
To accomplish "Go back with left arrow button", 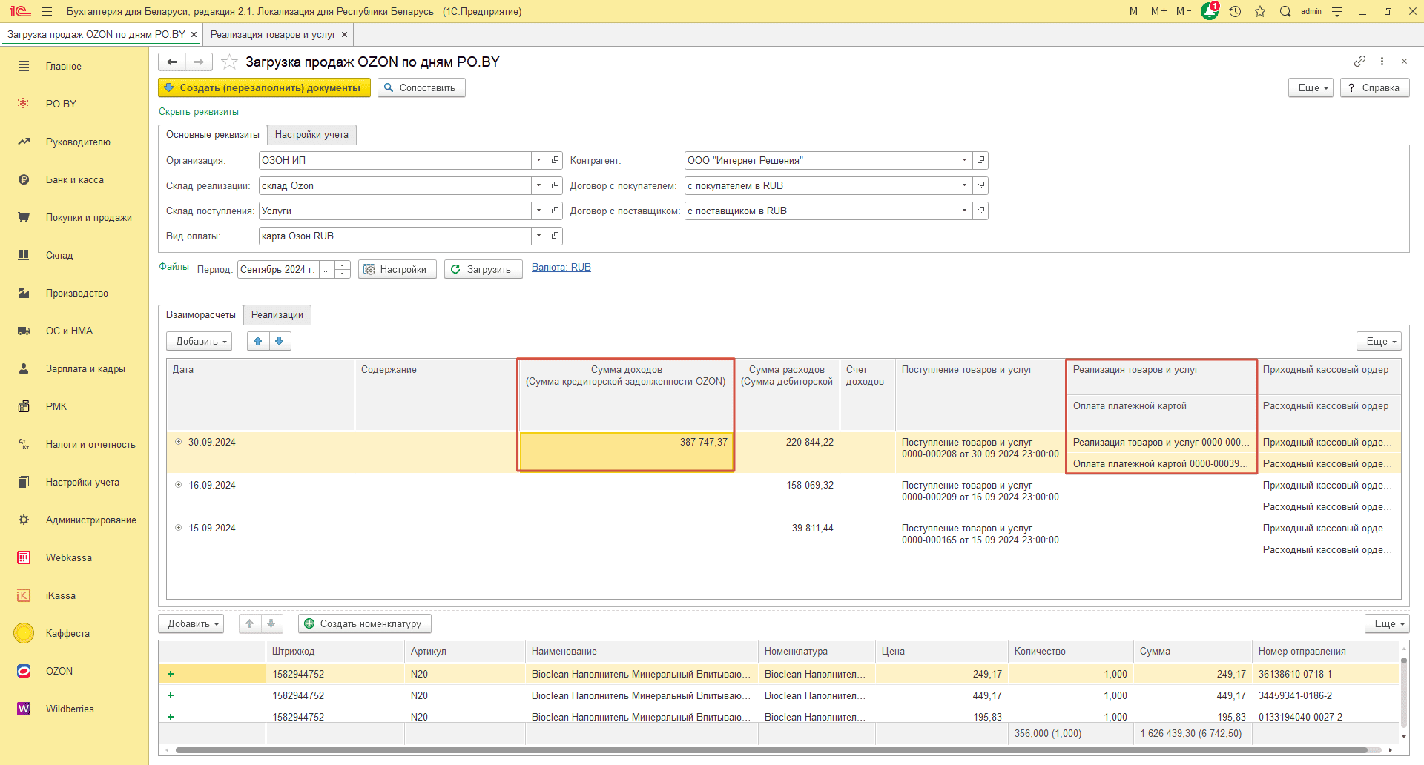I will pyautogui.click(x=172, y=62).
